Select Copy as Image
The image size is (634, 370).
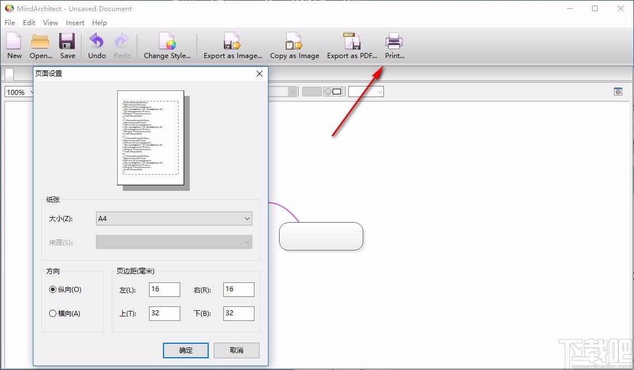point(294,46)
